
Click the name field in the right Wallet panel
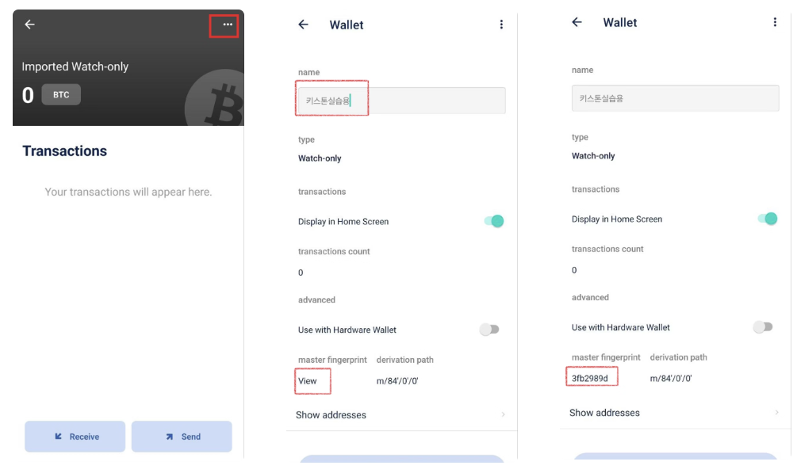(675, 98)
